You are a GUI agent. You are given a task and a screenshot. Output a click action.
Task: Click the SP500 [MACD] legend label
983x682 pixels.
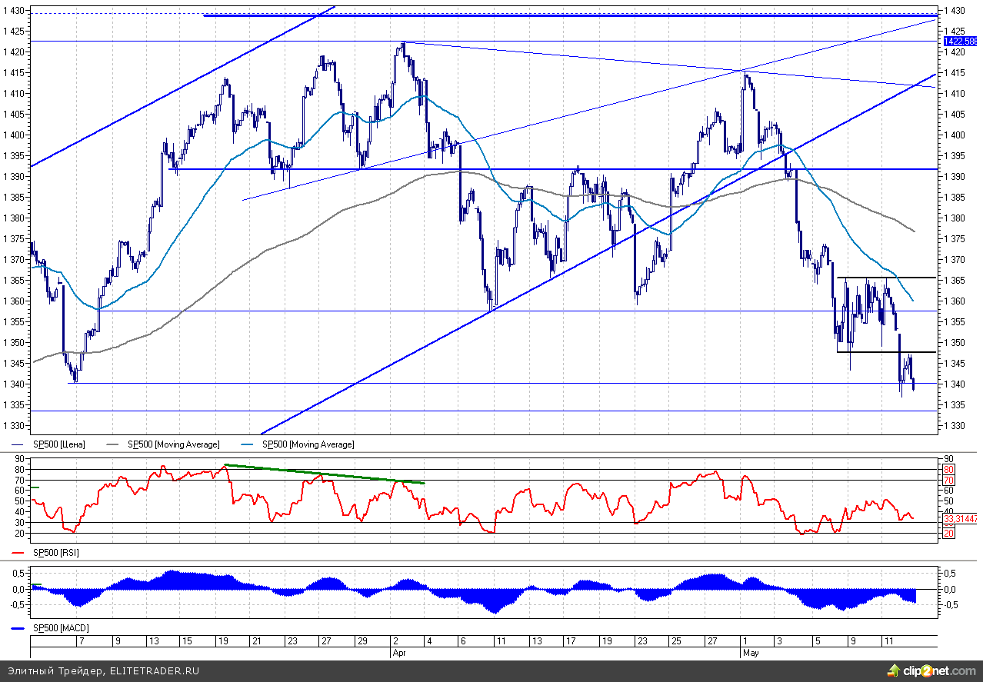coord(60,630)
